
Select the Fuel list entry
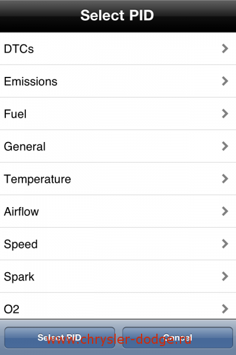pyautogui.click(x=118, y=114)
